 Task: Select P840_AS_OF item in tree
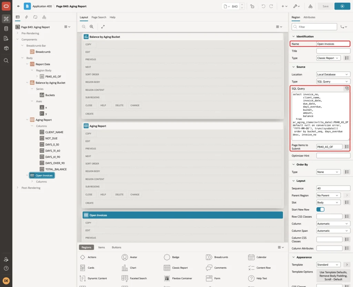53,77
